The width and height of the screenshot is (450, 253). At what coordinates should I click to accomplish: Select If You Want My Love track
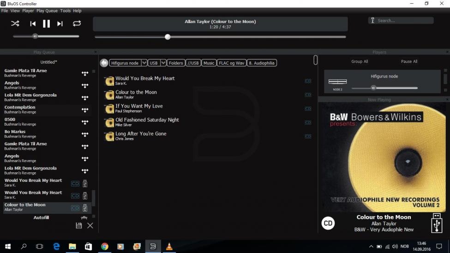point(139,106)
